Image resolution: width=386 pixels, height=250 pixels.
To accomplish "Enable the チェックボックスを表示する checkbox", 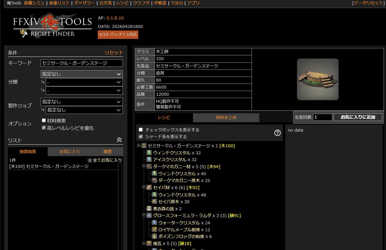I will point(140,129).
